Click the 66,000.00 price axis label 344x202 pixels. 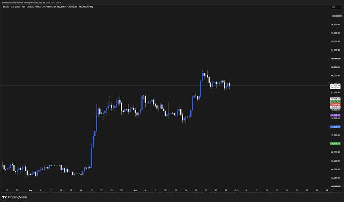[336, 161]
